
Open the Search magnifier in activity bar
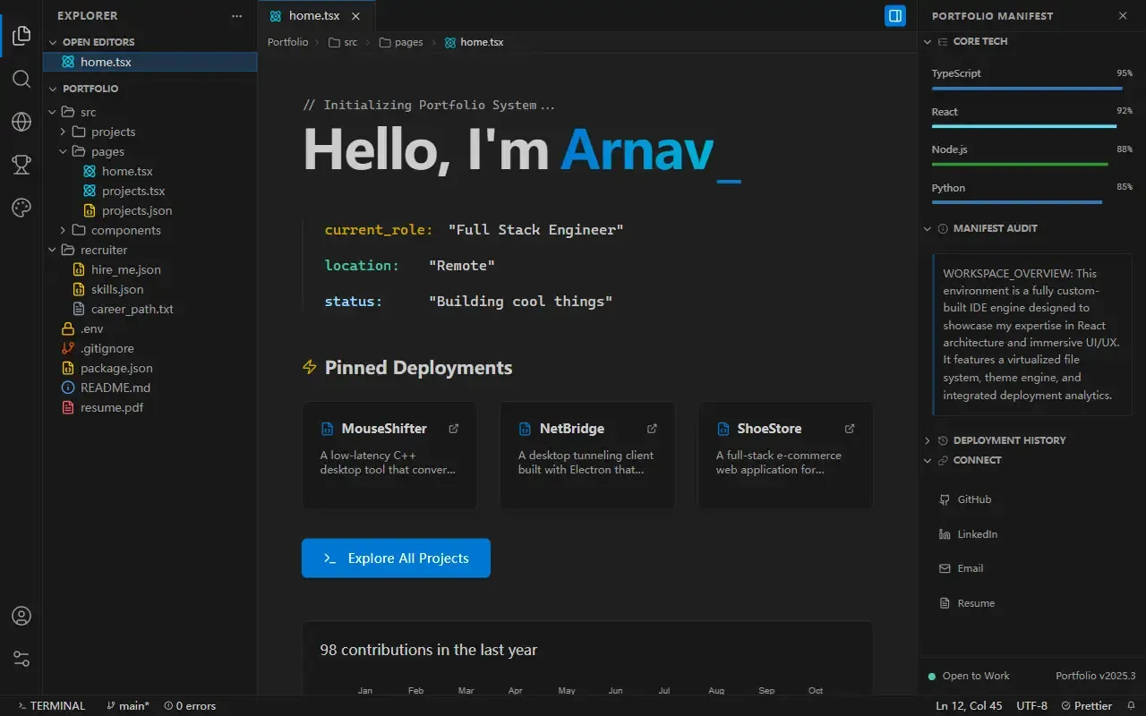click(21, 79)
